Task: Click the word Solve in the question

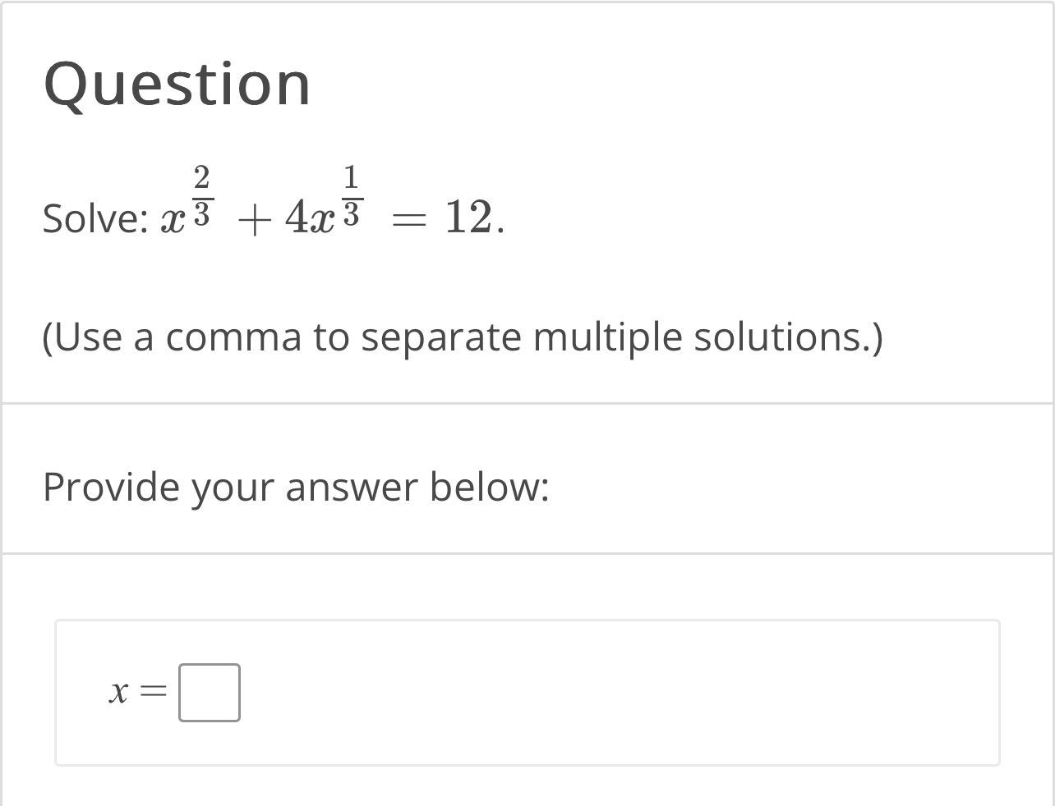Action: click(x=90, y=220)
